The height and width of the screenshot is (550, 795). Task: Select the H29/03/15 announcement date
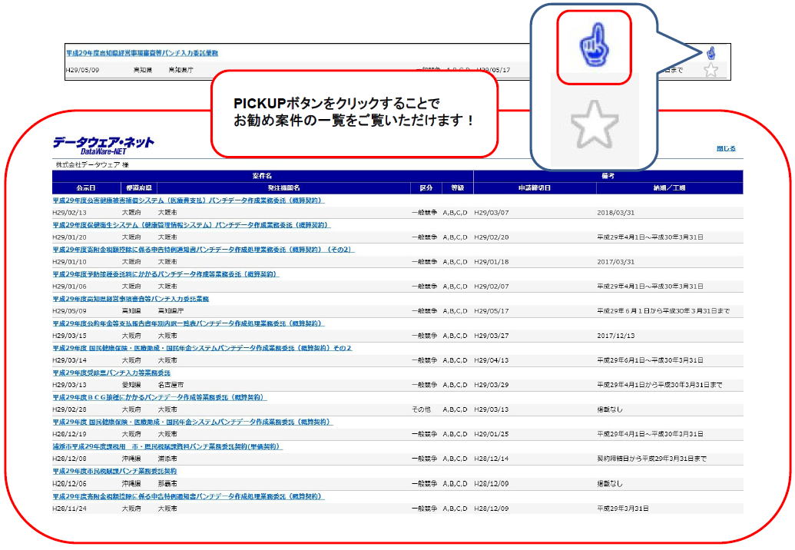click(x=69, y=336)
